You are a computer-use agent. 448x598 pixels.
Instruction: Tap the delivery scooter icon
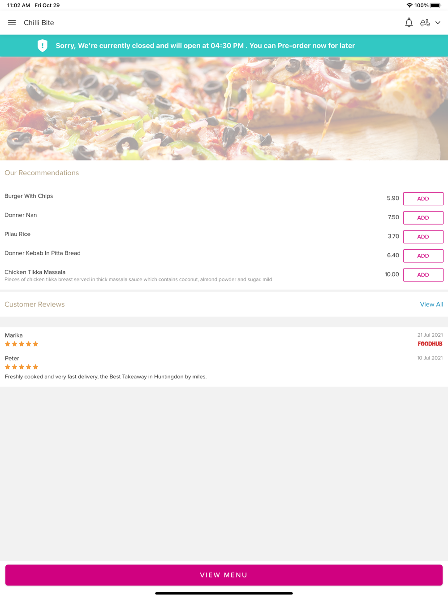coord(425,23)
